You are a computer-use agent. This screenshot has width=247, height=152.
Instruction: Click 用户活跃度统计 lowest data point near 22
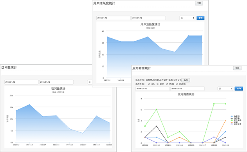point(175,52)
